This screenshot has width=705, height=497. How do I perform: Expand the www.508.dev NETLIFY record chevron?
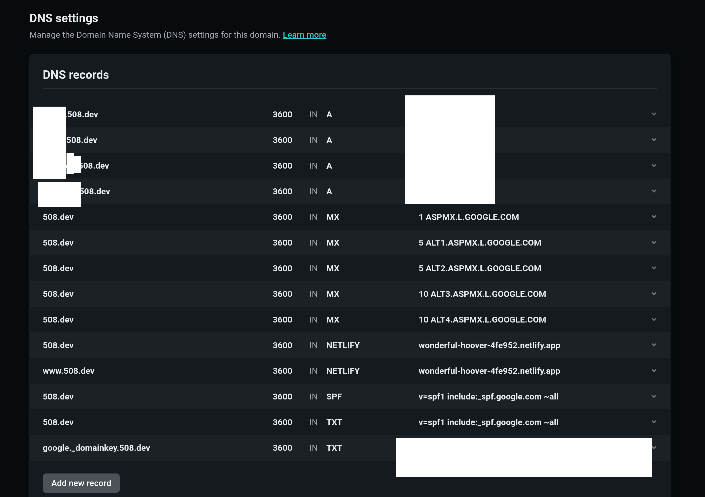click(x=654, y=371)
